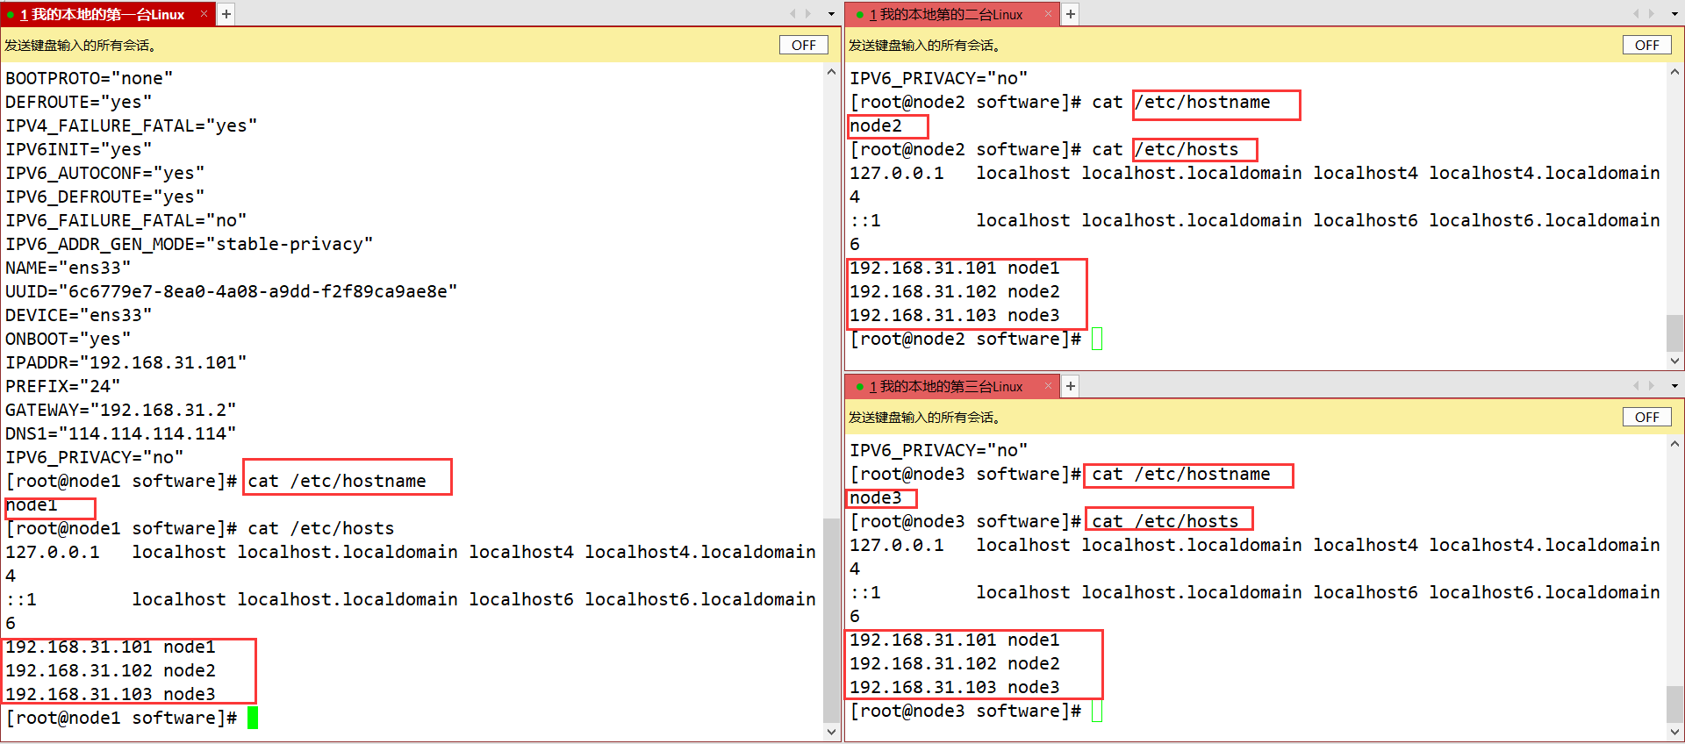Image resolution: width=1685 pixels, height=744 pixels.
Task: Click scroll-up arrow of node2 terminal scrollbar
Action: 1674,73
